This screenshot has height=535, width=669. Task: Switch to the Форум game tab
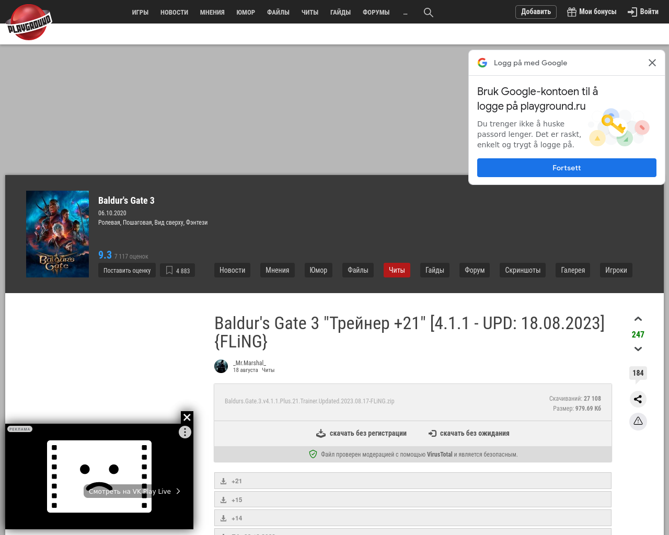pyautogui.click(x=475, y=270)
